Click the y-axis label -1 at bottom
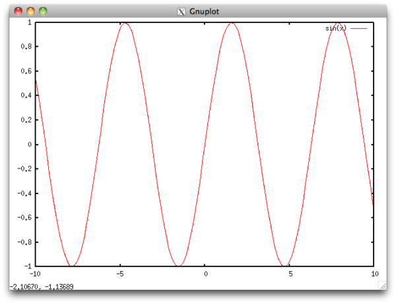 28,266
